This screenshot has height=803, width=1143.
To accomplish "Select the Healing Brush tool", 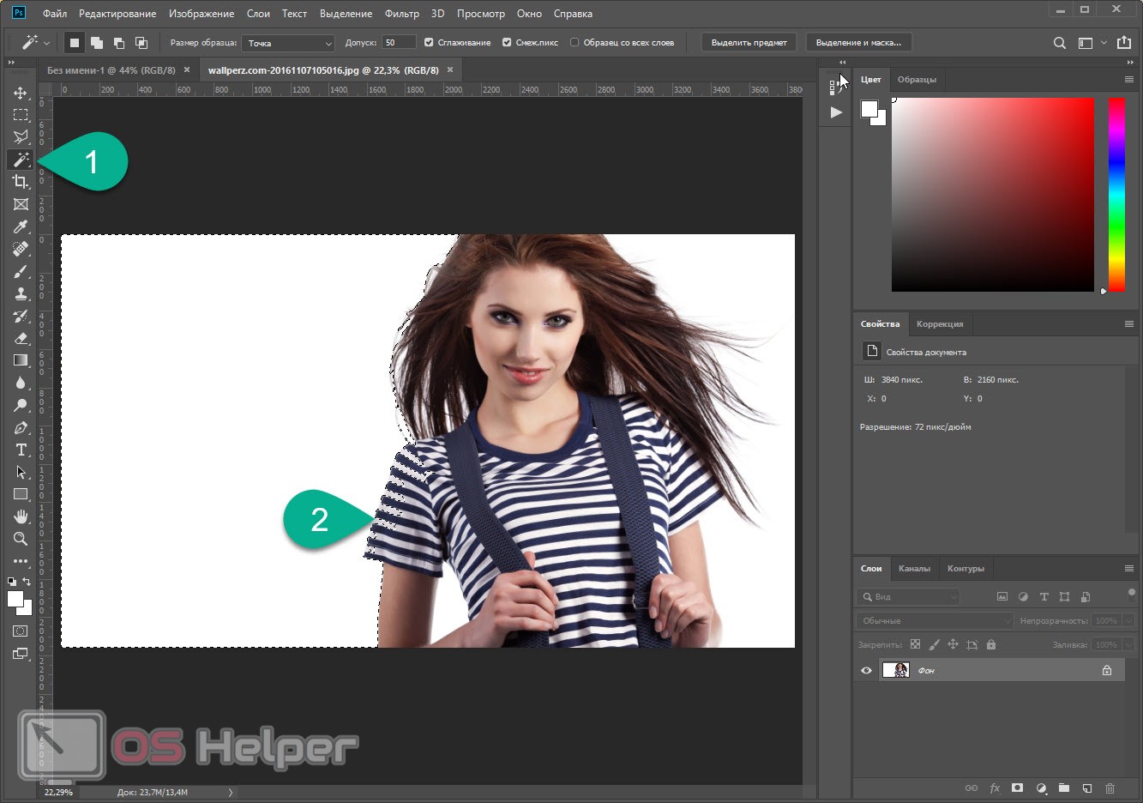I will pos(21,249).
